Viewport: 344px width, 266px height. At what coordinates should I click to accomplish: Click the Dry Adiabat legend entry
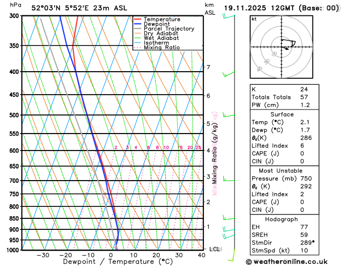(x=156, y=33)
